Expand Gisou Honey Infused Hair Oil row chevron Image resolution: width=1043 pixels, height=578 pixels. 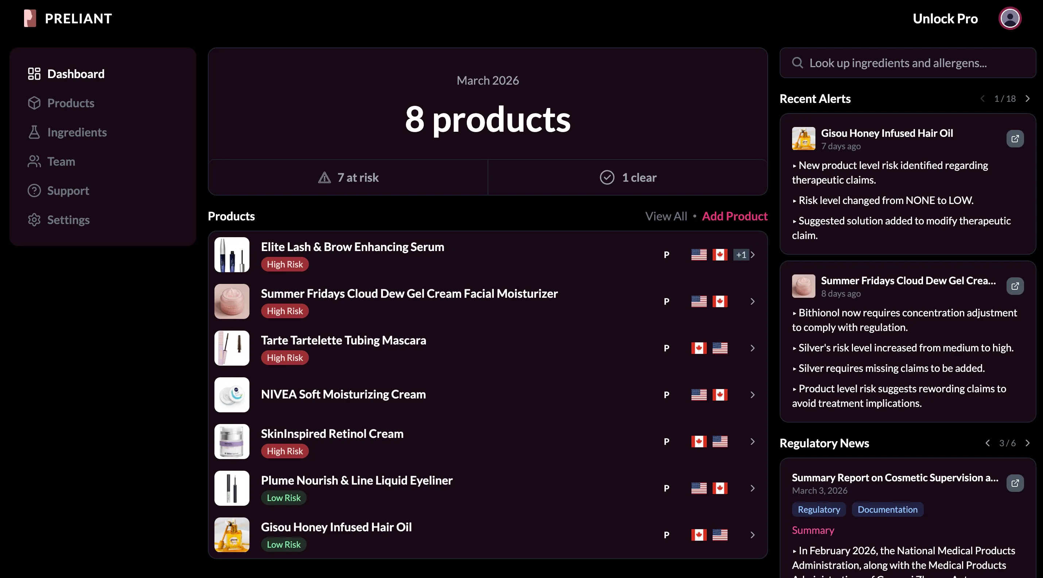pos(753,535)
